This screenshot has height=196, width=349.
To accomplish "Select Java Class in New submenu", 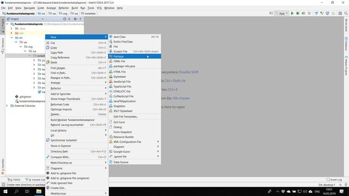I will point(135,36).
